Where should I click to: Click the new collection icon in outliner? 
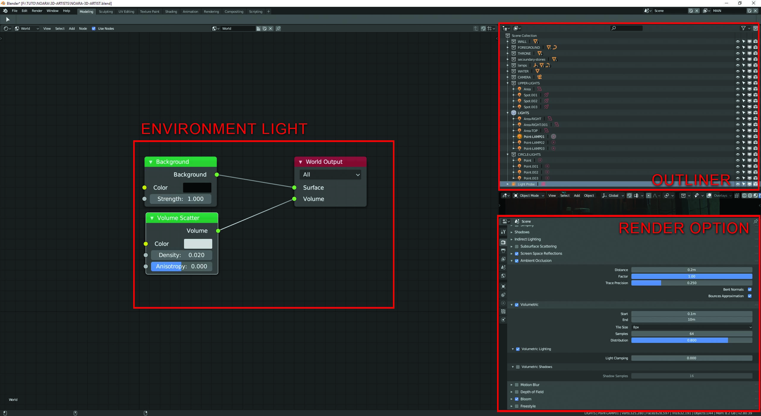point(755,28)
